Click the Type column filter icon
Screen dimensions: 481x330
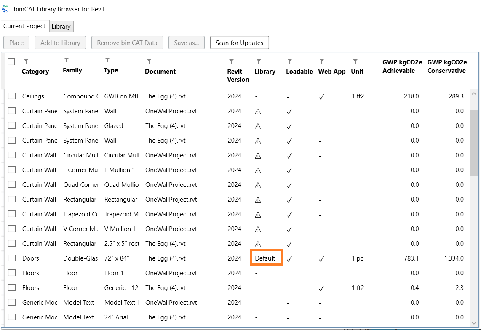[107, 60]
